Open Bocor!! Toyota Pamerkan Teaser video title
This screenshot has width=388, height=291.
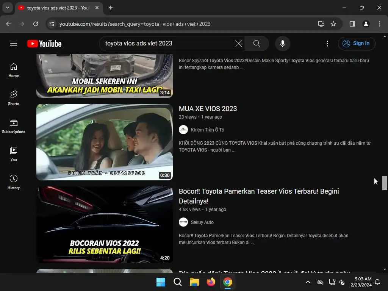[x=259, y=196]
